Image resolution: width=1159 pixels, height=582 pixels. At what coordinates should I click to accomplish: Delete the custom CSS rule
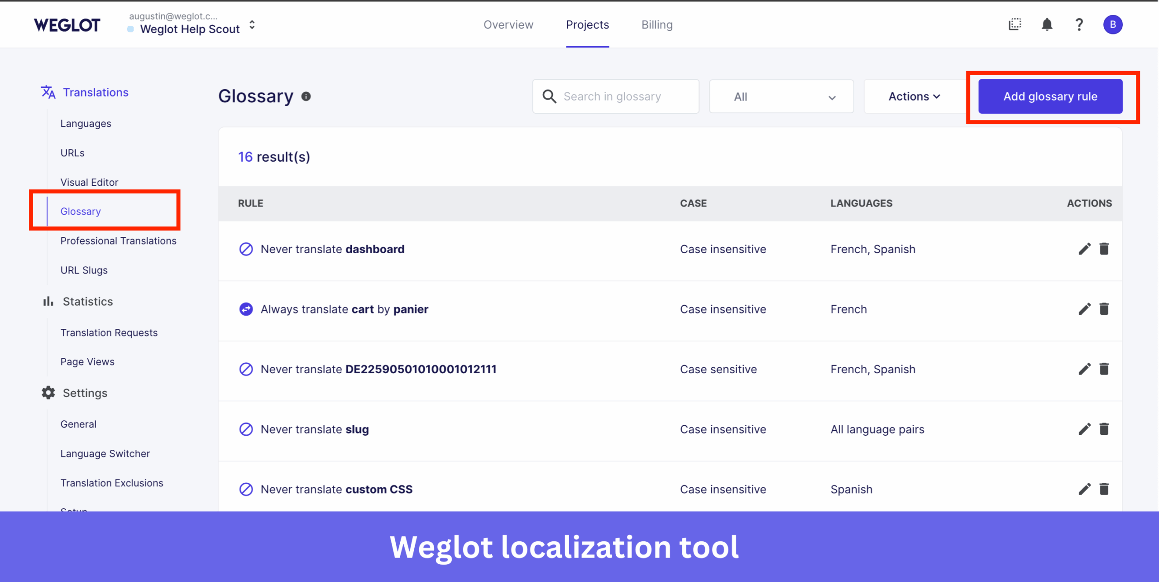pos(1104,489)
